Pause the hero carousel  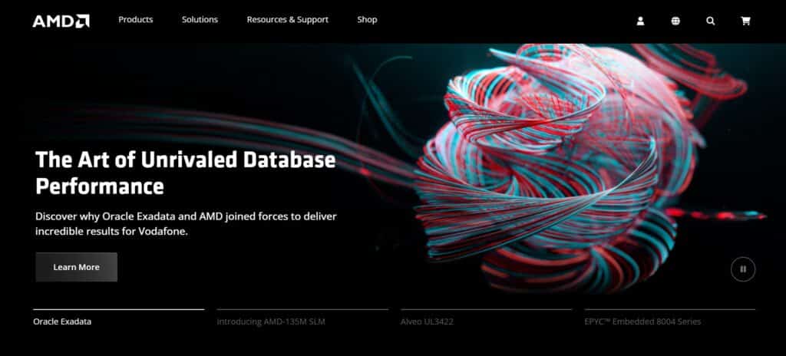[x=742, y=269]
